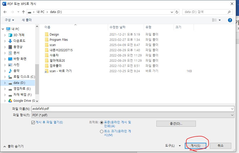Viewport: 239px width, 153px height.
Task: Open the recent locations dropdown arrow
Action: [18, 12]
